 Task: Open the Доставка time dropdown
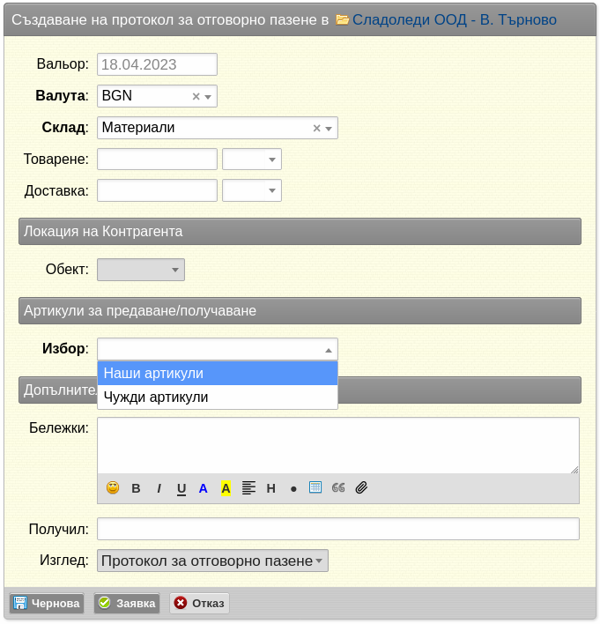252,190
